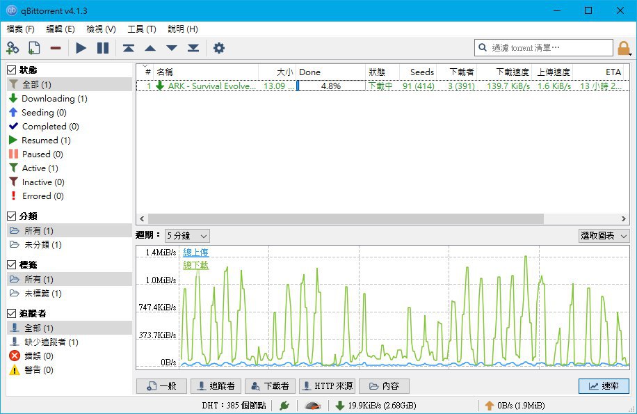Click the magnifier icon in the filter box

point(483,47)
